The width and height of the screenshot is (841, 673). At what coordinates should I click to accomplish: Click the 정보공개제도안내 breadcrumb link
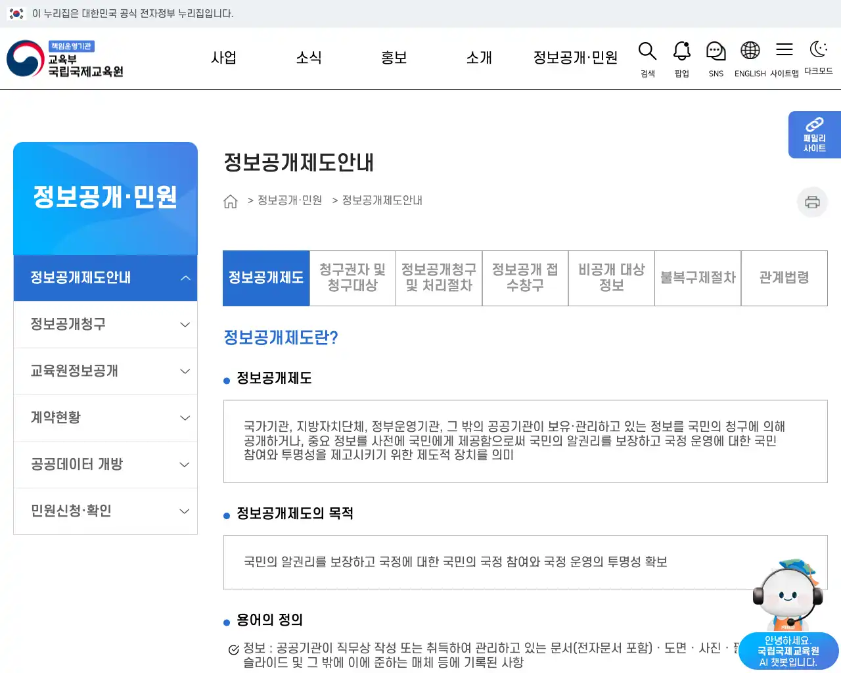coord(382,200)
